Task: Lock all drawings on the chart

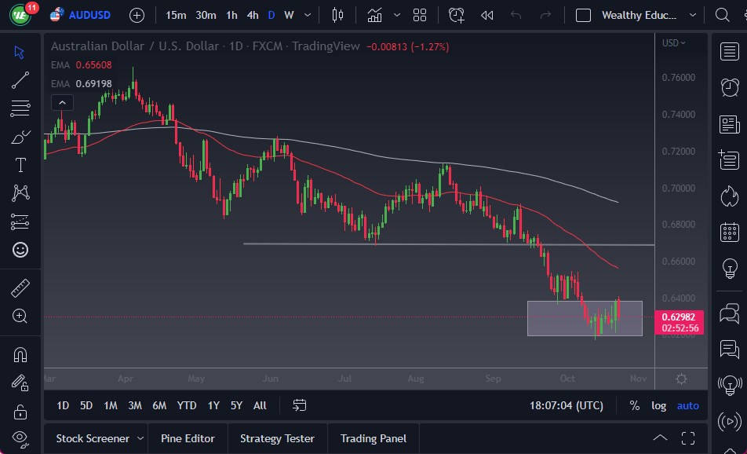Action: [20, 411]
